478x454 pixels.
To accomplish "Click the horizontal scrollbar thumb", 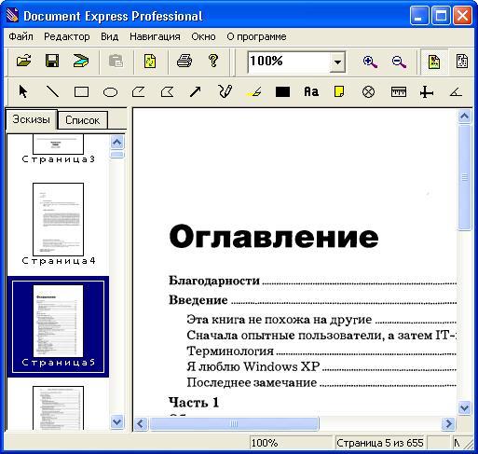I will pyautogui.click(x=234, y=423).
